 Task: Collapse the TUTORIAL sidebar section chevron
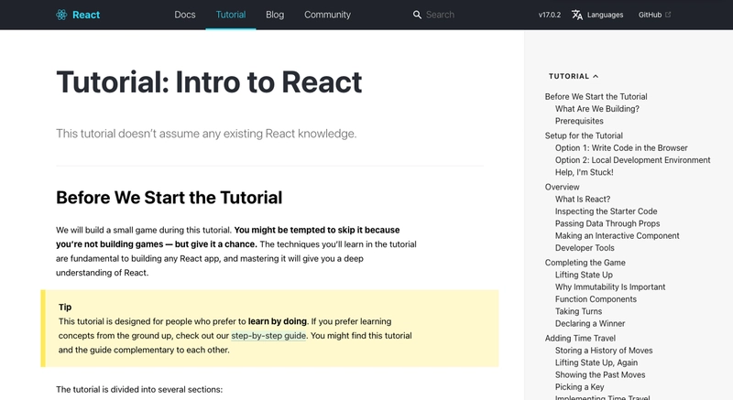pyautogui.click(x=596, y=77)
